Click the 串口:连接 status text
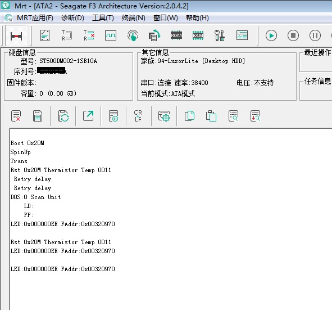The image size is (332, 310). [156, 83]
